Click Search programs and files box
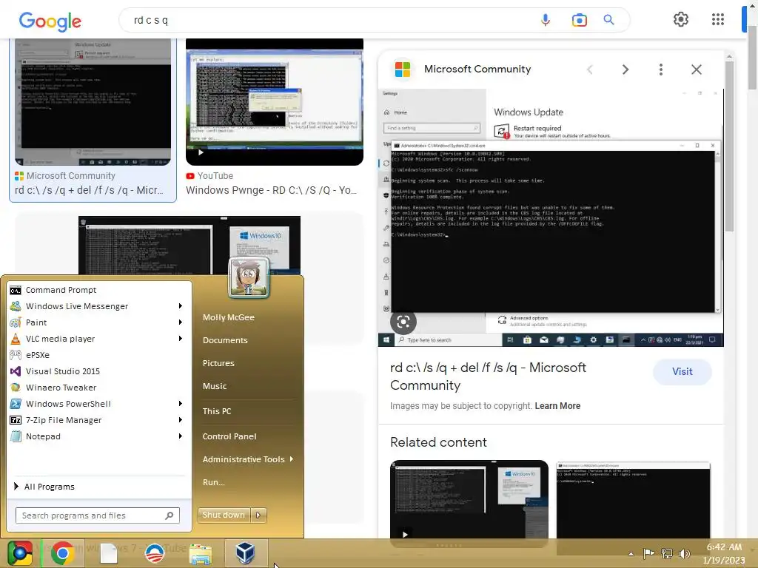Screen dimensions: 758x568 pos(97,515)
